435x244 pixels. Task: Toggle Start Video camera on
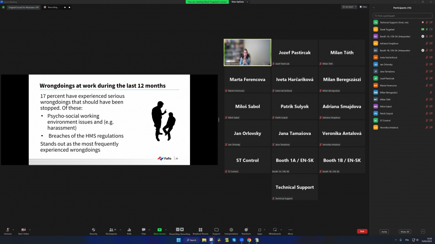[23, 231]
